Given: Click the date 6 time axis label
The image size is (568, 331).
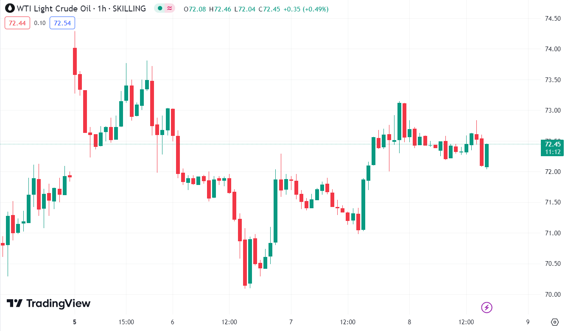Looking at the screenshot, I should tap(173, 322).
